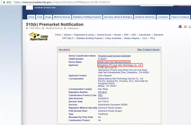Click correspondent contact Ray Wang

103,89
